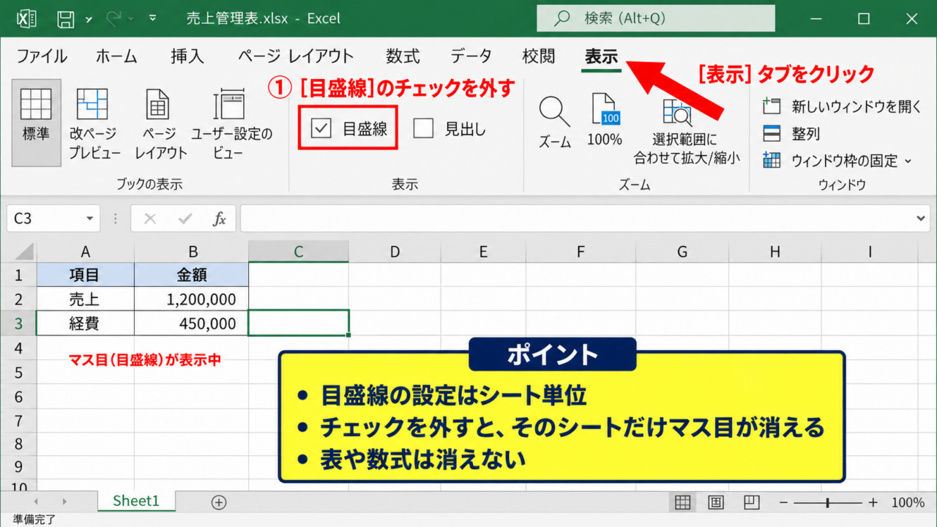Image resolution: width=937 pixels, height=527 pixels.
Task: Click the formula bar cancel X icon
Action: tap(150, 219)
